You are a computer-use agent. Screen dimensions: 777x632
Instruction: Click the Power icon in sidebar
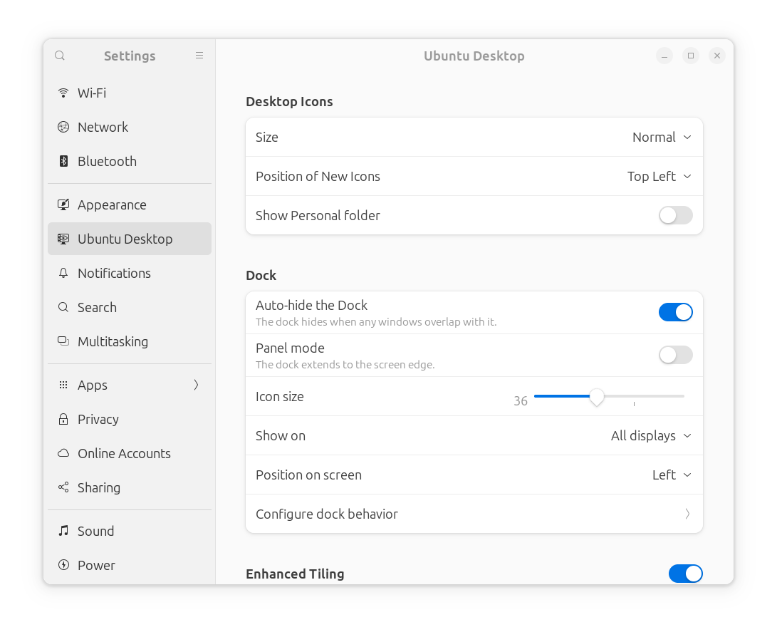point(63,565)
